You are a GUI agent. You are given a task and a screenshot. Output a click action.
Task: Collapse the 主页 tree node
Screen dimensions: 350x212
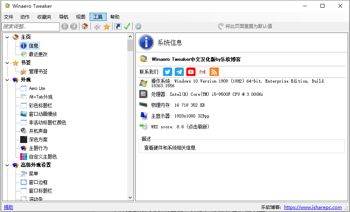(x=7, y=37)
